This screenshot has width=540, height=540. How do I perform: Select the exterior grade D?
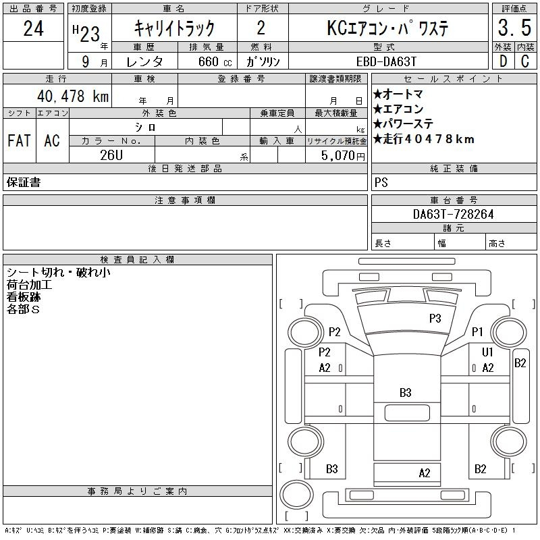pyautogui.click(x=503, y=61)
